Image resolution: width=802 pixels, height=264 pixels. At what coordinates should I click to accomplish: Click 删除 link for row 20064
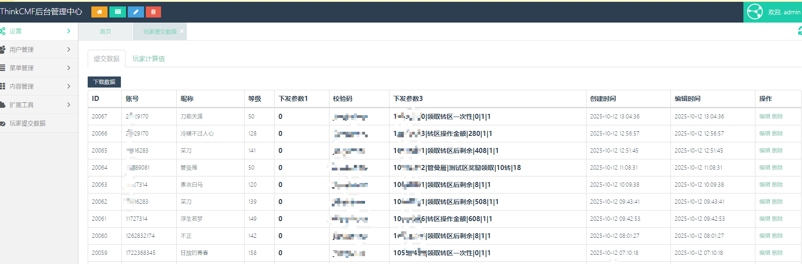coord(778,168)
